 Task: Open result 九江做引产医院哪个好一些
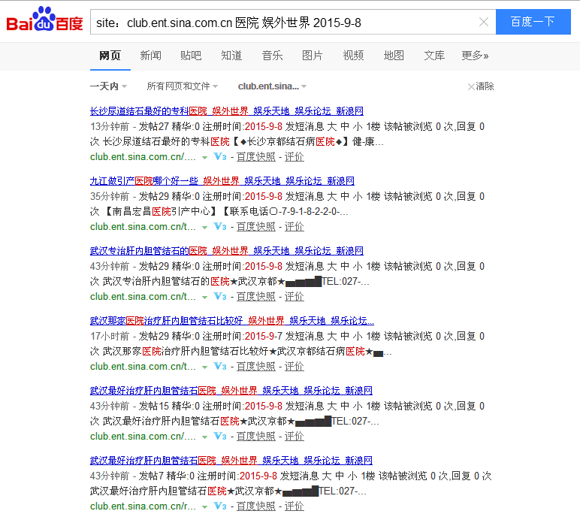222,181
